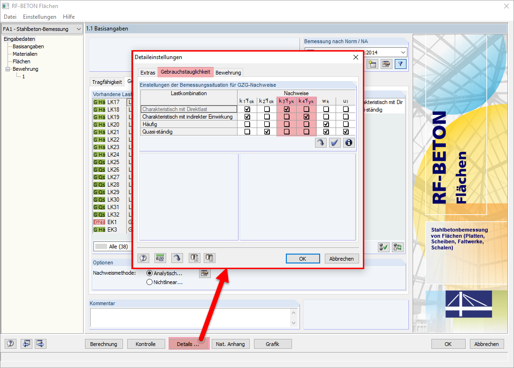
Task: Cancel the Detaileinstellungen dialog with Abbrechen
Action: [341, 258]
